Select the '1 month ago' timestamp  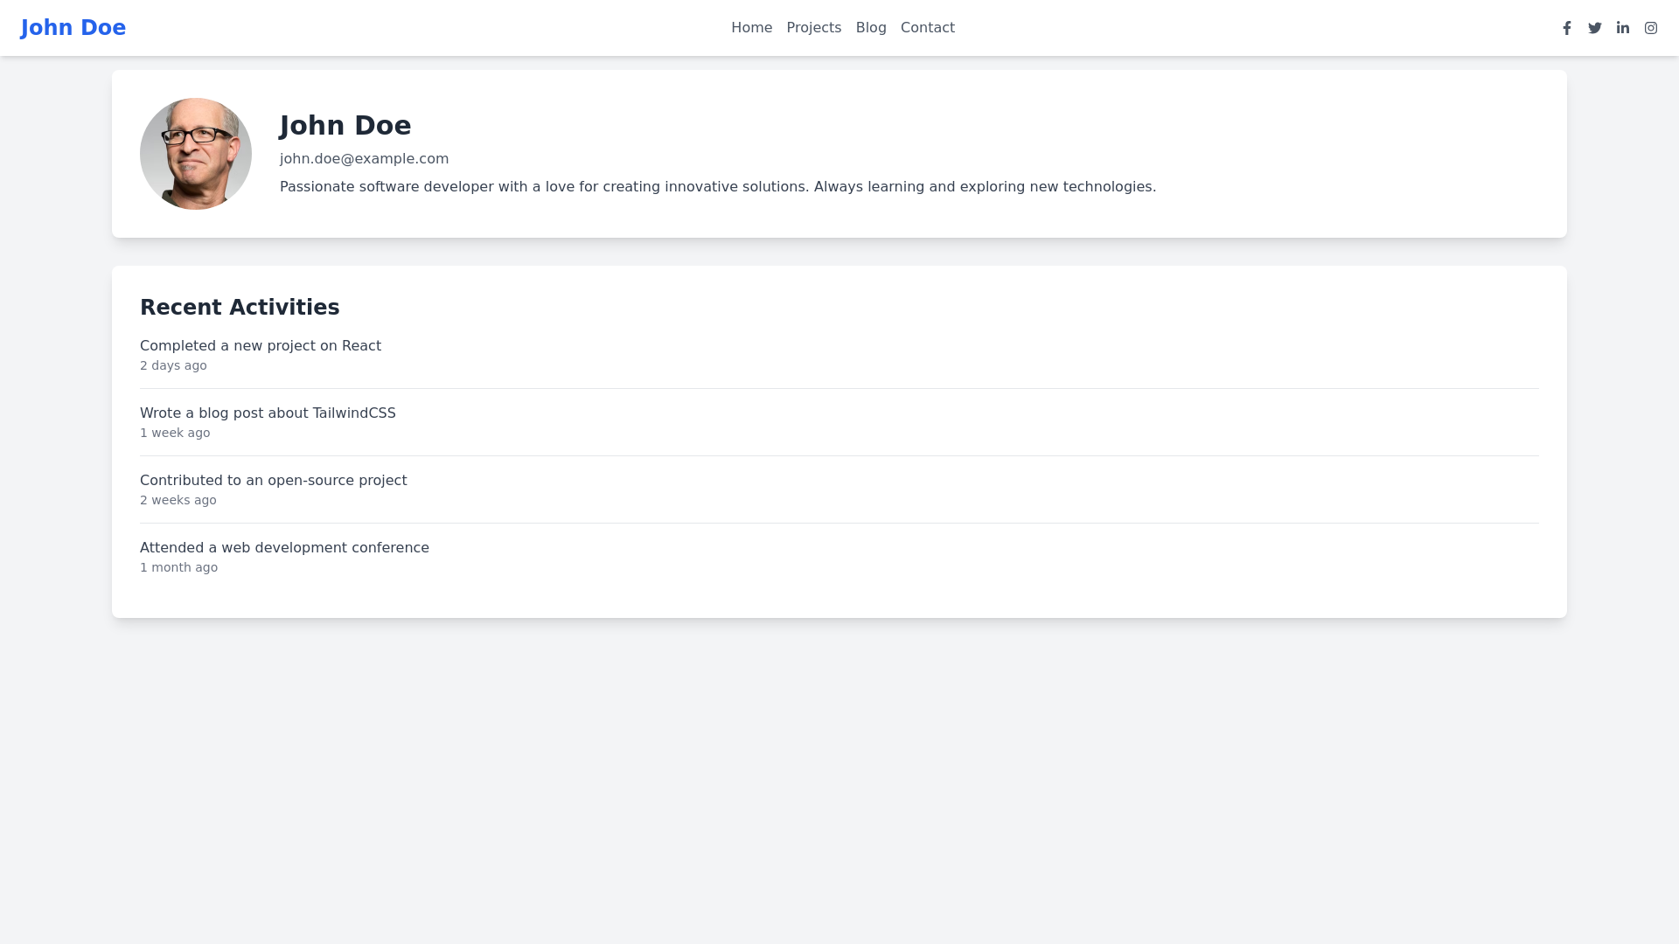point(178,567)
